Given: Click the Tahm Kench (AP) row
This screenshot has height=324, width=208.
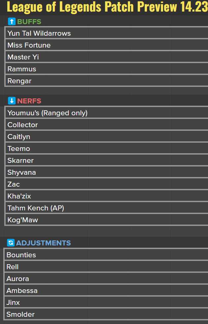Looking at the screenshot, I should click(107, 208).
